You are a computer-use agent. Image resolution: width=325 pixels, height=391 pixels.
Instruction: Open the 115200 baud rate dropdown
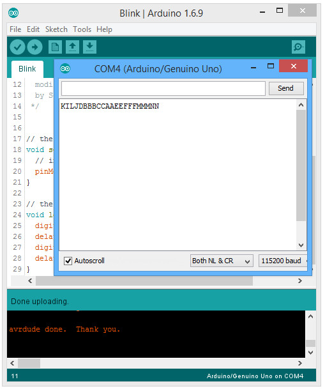tap(283, 261)
